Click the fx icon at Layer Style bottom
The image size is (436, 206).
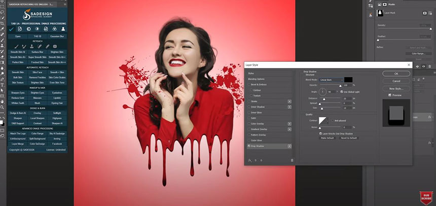pos(250,160)
